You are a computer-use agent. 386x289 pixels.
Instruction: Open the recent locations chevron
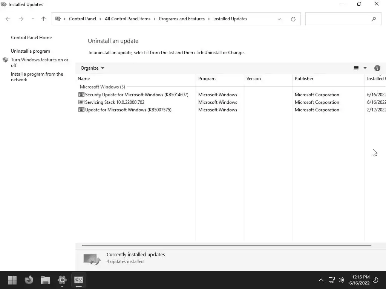click(x=32, y=19)
